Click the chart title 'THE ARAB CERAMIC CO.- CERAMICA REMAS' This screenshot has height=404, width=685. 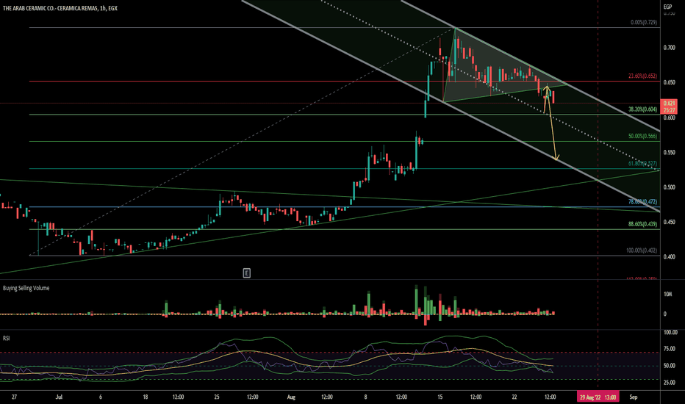point(50,8)
